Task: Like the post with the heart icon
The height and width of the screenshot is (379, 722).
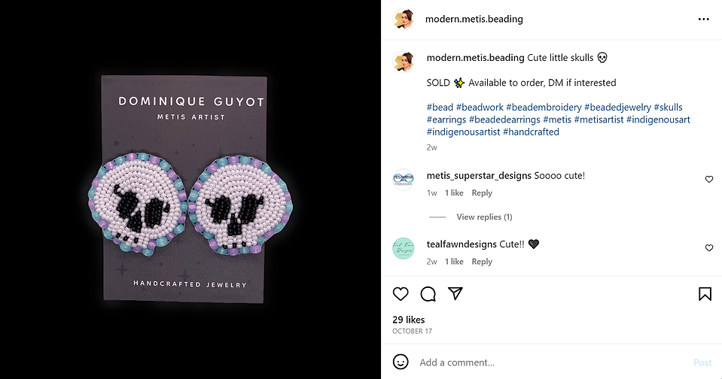Action: click(401, 294)
